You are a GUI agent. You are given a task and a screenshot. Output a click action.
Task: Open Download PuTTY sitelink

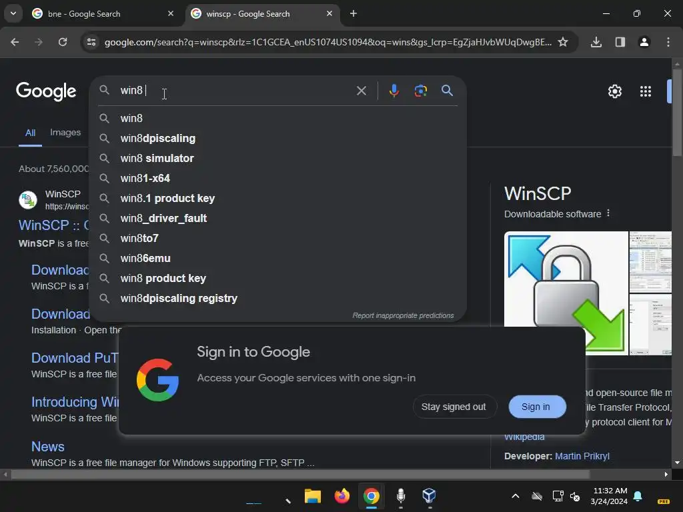(75, 357)
